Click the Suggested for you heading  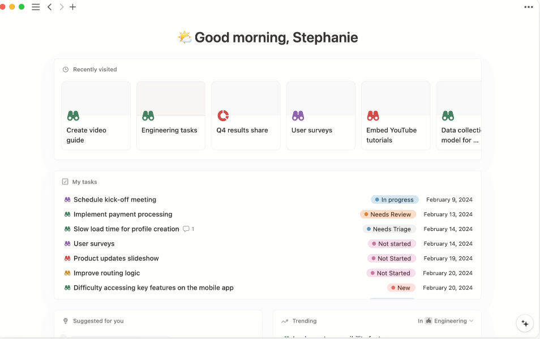point(98,321)
